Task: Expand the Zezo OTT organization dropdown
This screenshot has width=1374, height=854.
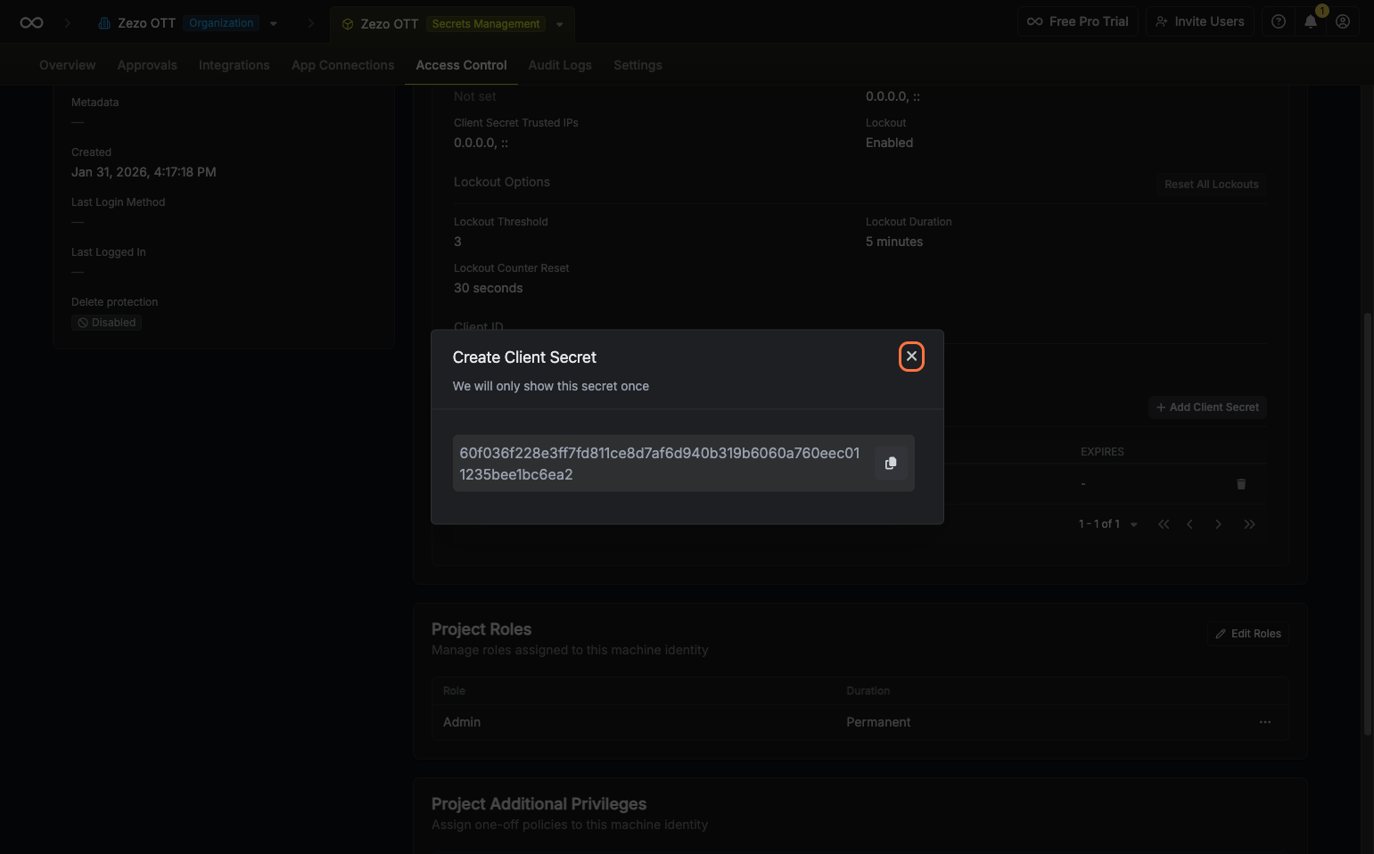Action: pos(274,24)
